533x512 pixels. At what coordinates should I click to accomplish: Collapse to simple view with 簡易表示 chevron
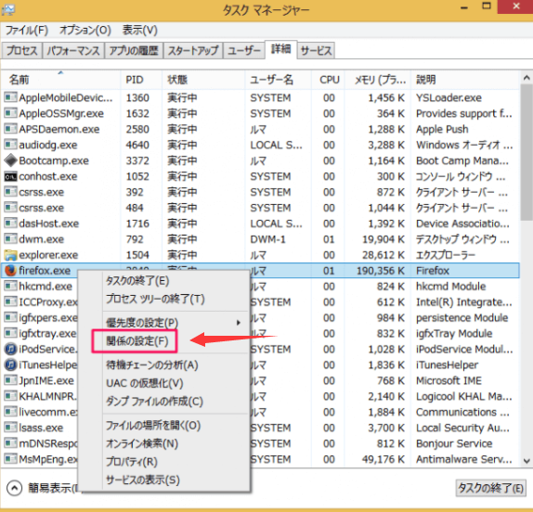[x=14, y=488]
